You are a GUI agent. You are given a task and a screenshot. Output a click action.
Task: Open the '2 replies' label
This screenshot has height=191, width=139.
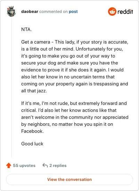(x=58, y=166)
